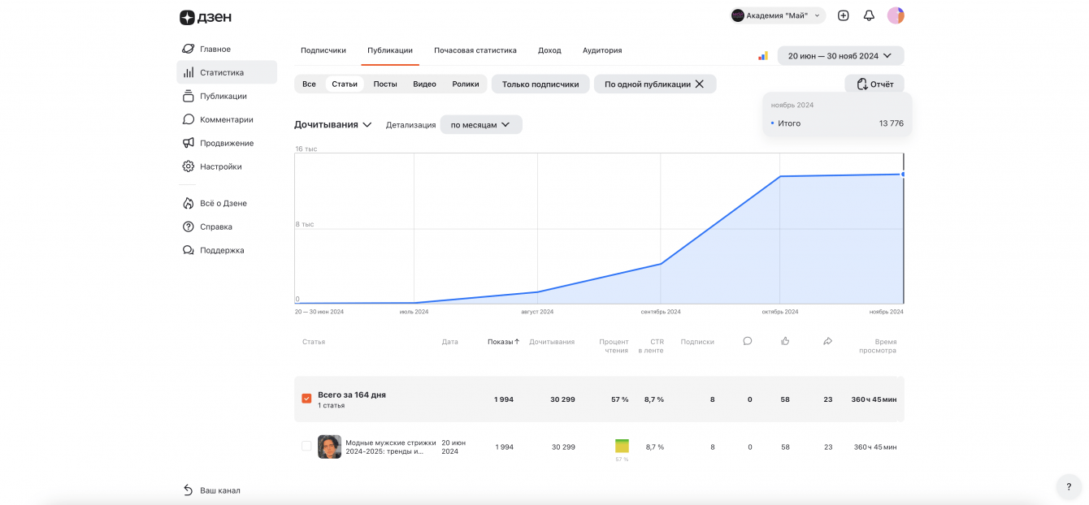Click the create publication plus icon

pyautogui.click(x=844, y=15)
